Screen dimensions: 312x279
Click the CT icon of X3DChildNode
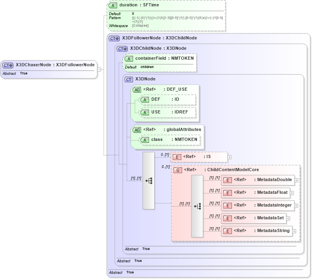pyautogui.click(x=122, y=49)
